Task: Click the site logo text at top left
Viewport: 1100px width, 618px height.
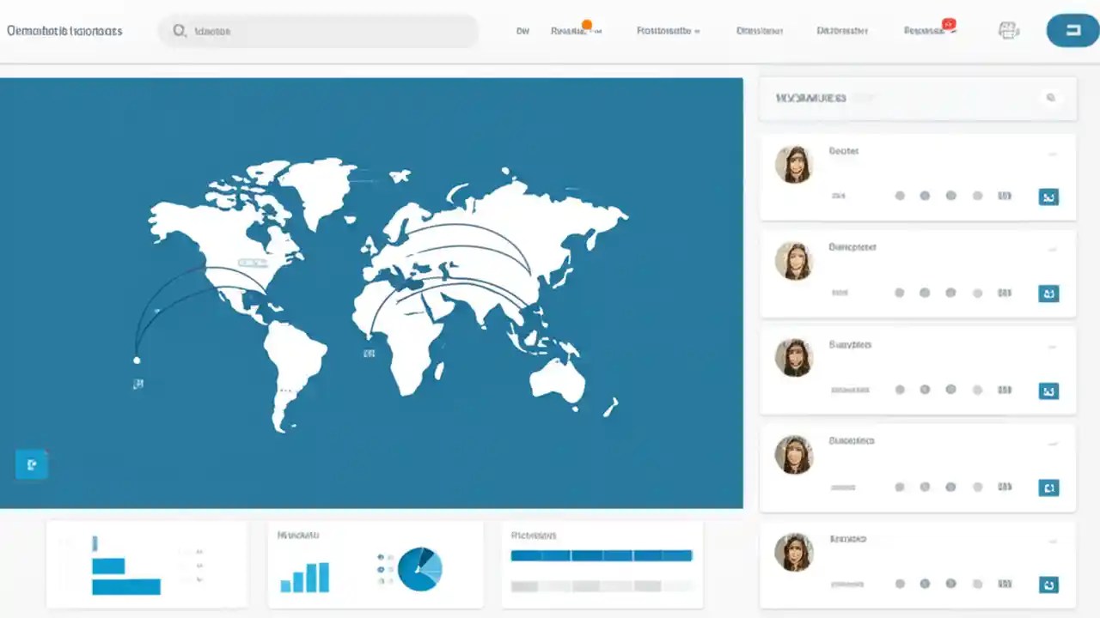Action: tap(66, 30)
